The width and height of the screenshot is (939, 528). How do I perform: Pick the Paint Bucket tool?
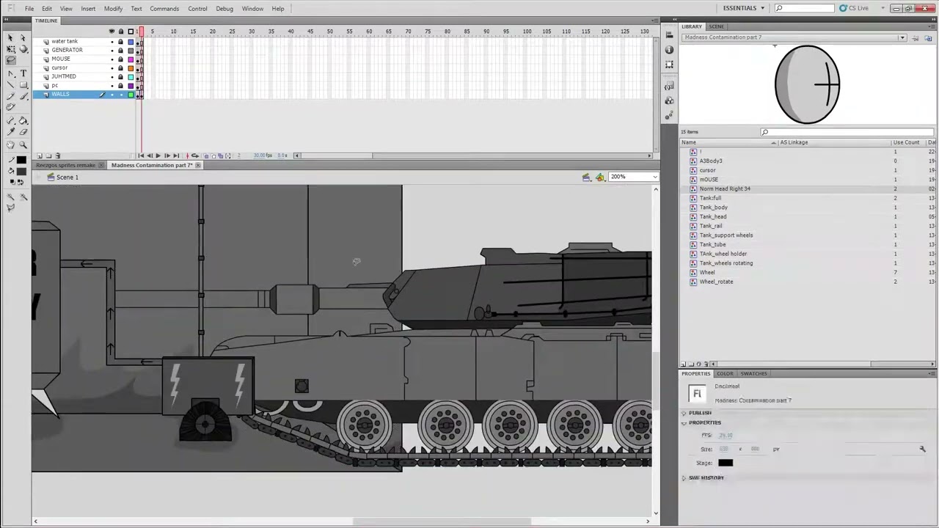tap(23, 121)
